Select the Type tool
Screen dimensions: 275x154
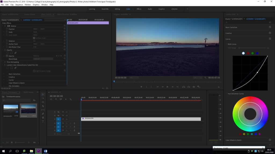click(x=43, y=121)
